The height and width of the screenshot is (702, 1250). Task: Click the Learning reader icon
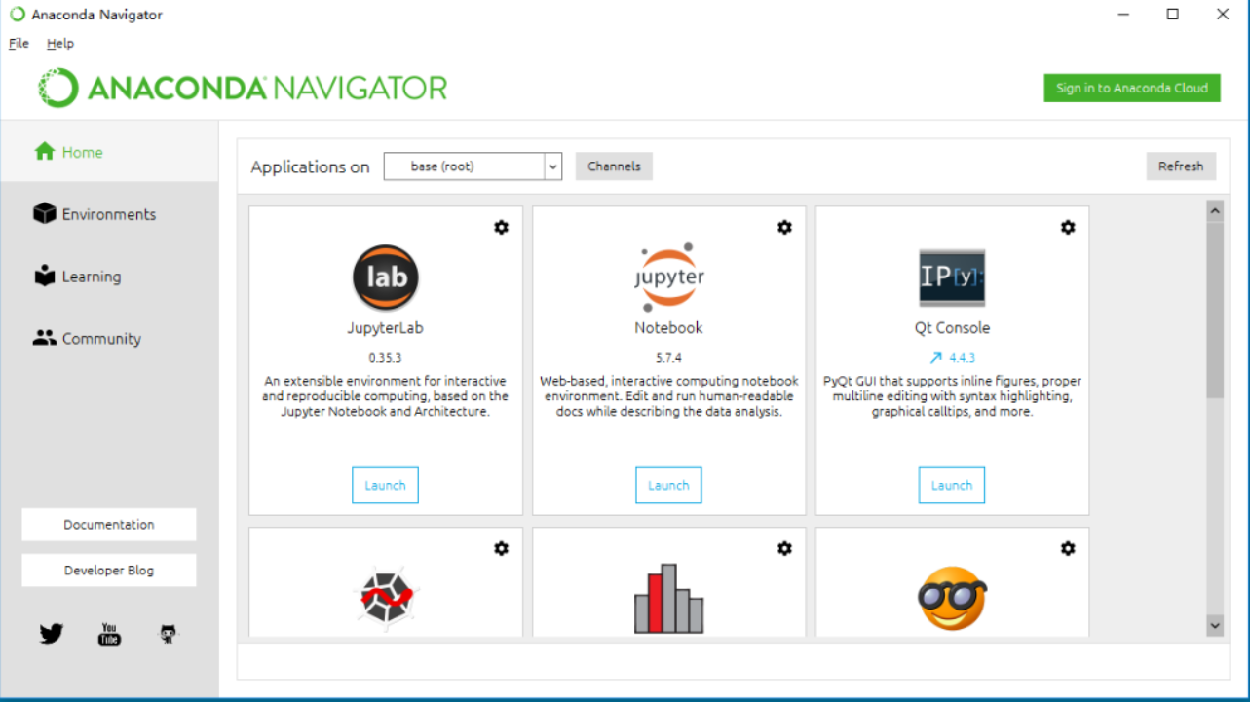point(44,276)
